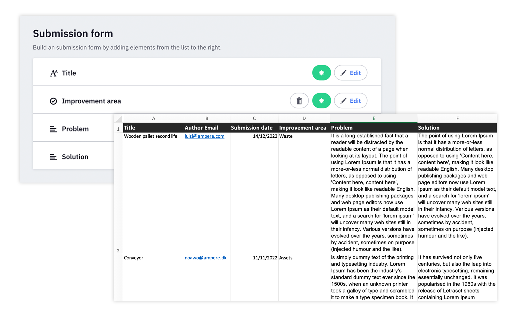Click the text-size icon beside Title

point(54,73)
